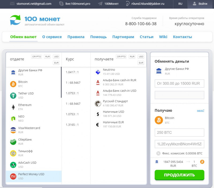This screenshot has height=188, width=214.
Task: Open the Партнерам page
Action: tap(123, 37)
